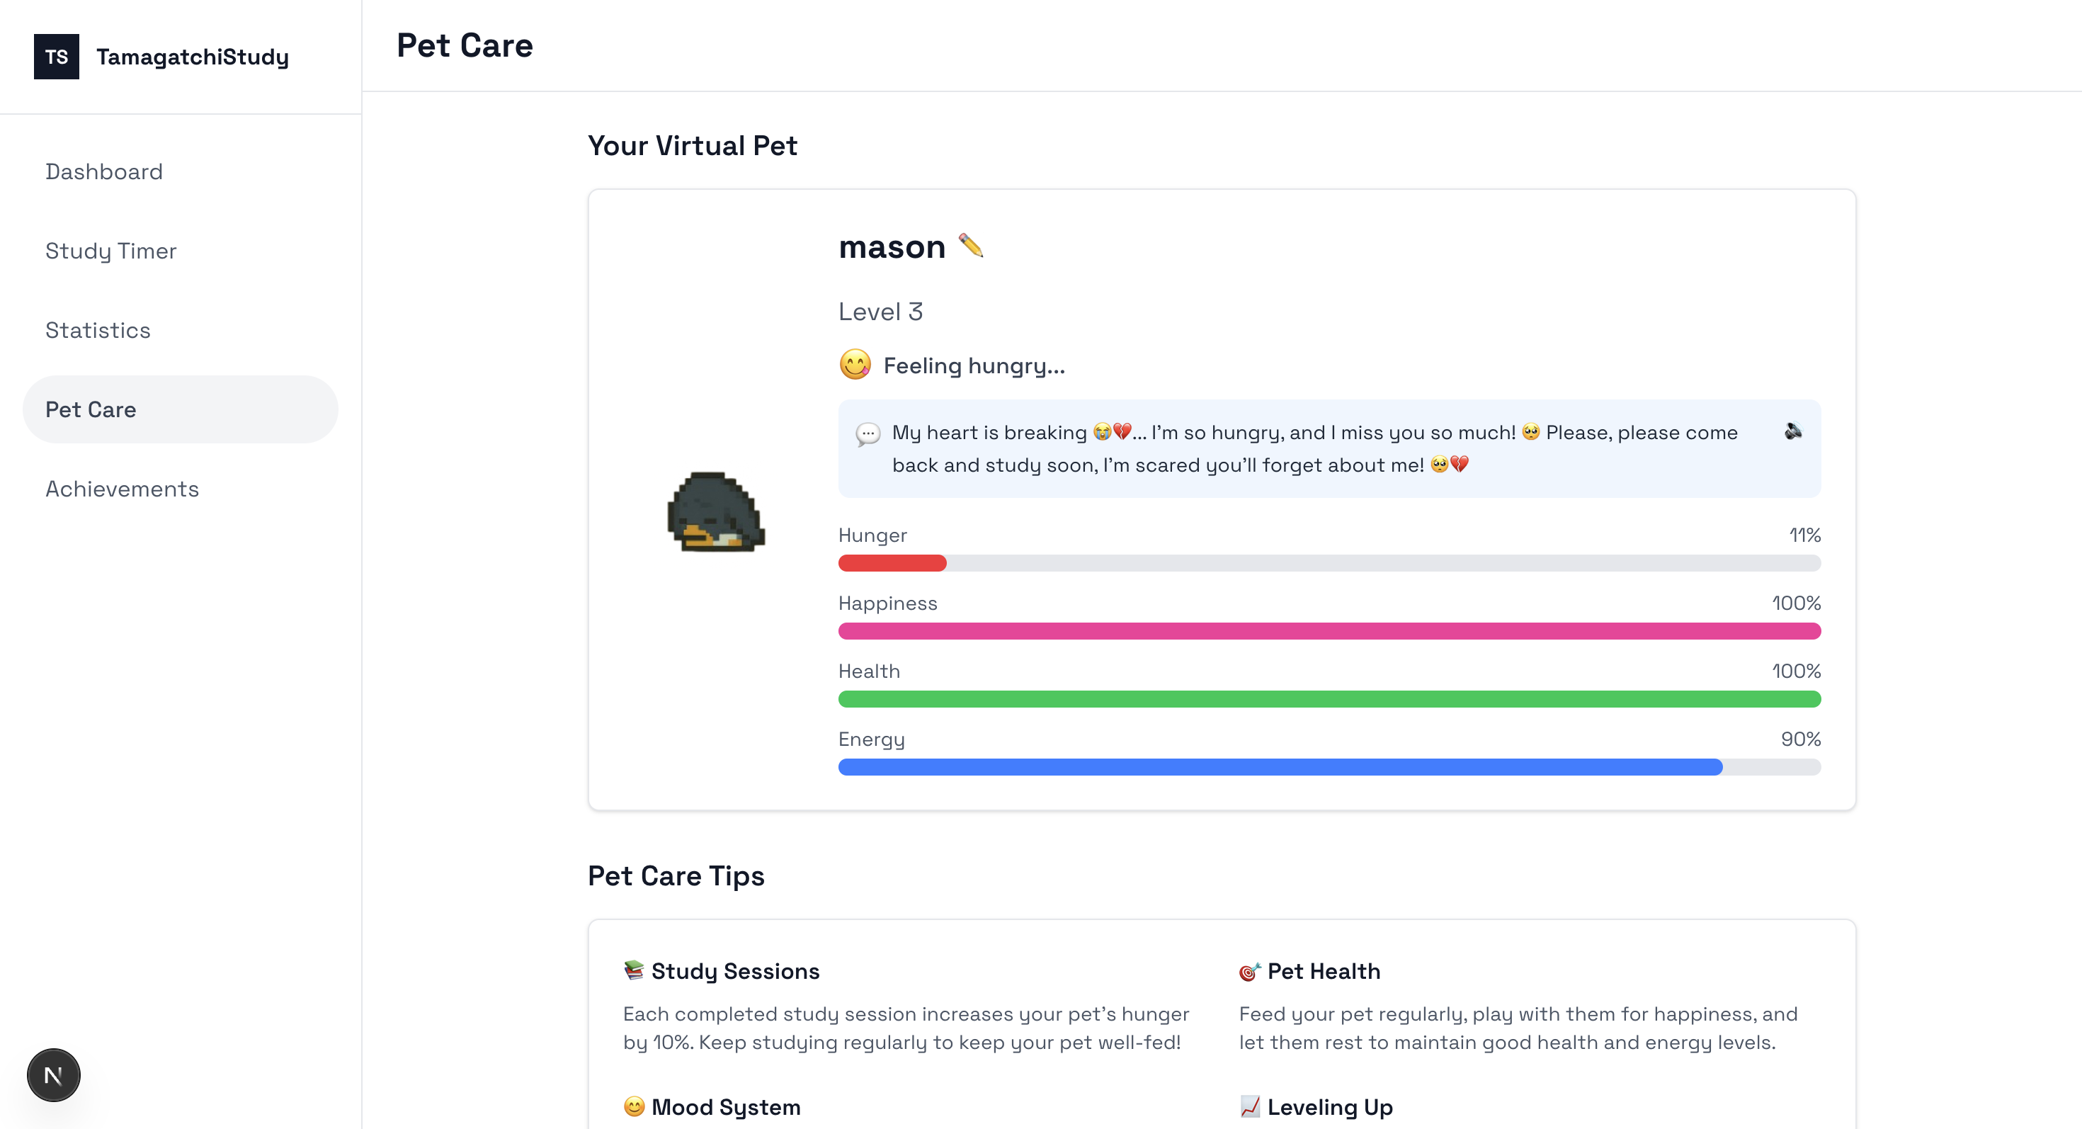Select Pet Care in the sidebar
Screen dimensions: 2082x1129
click(91, 409)
